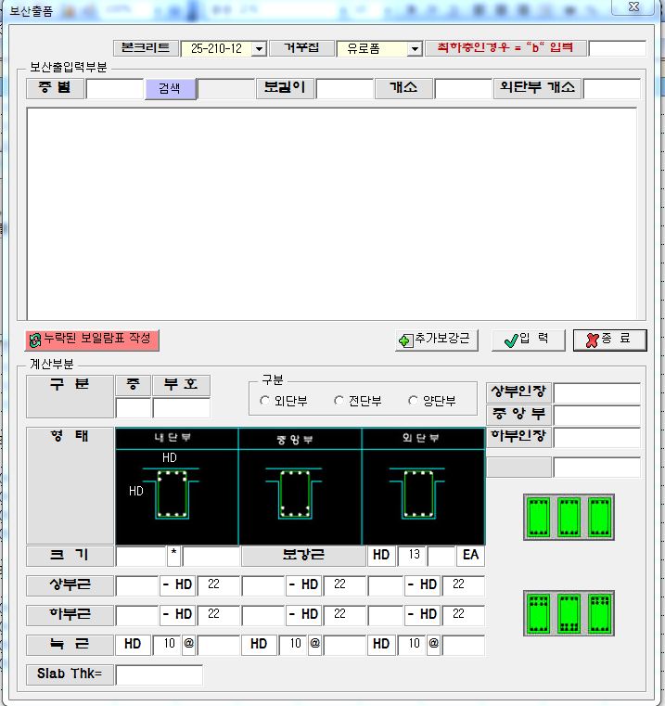The image size is (665, 706).
Task: Click the 늑근 row label
Action: coord(70,645)
